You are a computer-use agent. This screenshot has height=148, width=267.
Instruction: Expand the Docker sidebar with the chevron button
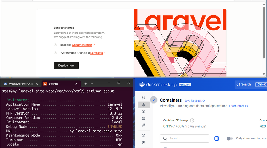tap(154, 100)
